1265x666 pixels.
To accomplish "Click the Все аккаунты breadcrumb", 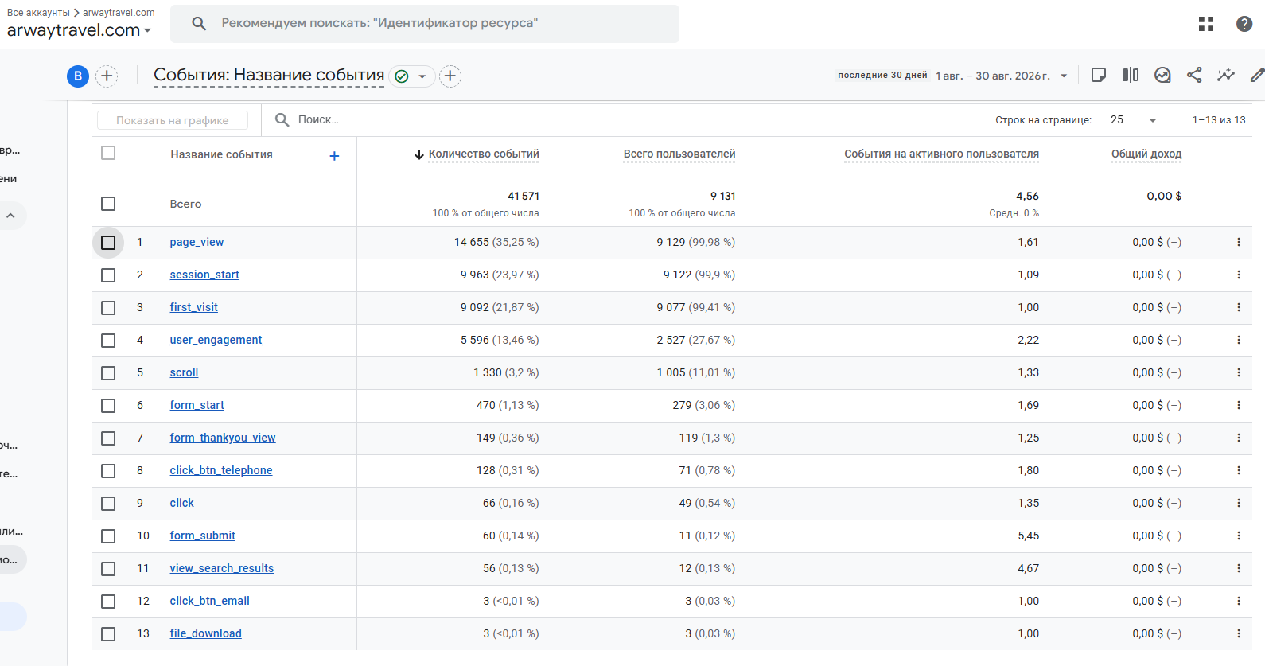I will (x=38, y=13).
